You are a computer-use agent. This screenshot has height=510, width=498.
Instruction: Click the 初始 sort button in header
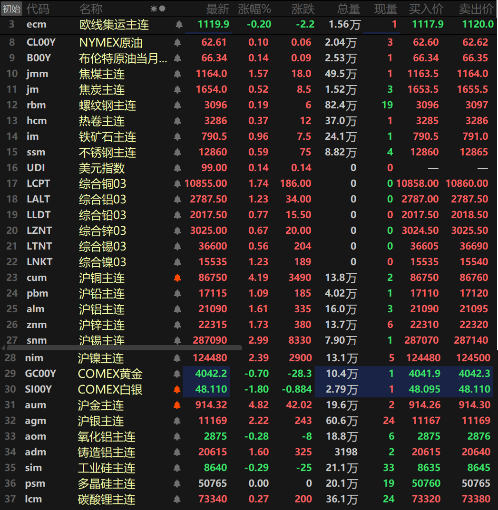11,9
